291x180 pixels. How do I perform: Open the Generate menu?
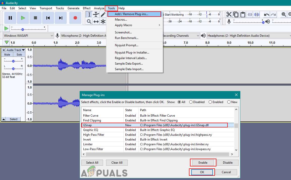74,8
